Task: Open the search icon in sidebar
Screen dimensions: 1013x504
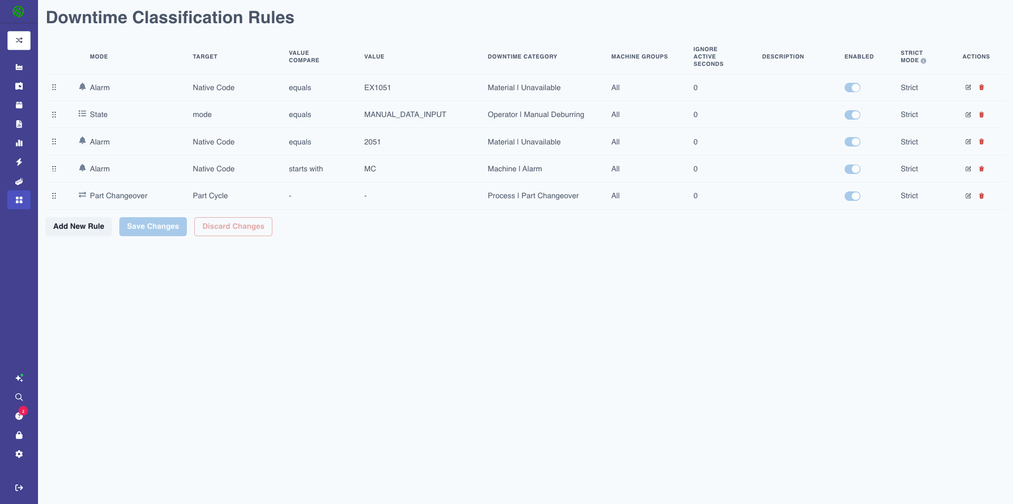Action: pyautogui.click(x=19, y=397)
